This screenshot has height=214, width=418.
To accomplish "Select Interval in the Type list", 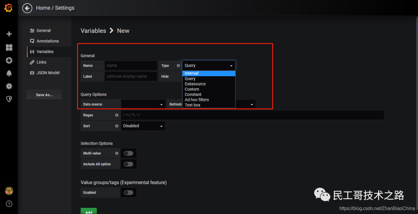I will (209, 73).
